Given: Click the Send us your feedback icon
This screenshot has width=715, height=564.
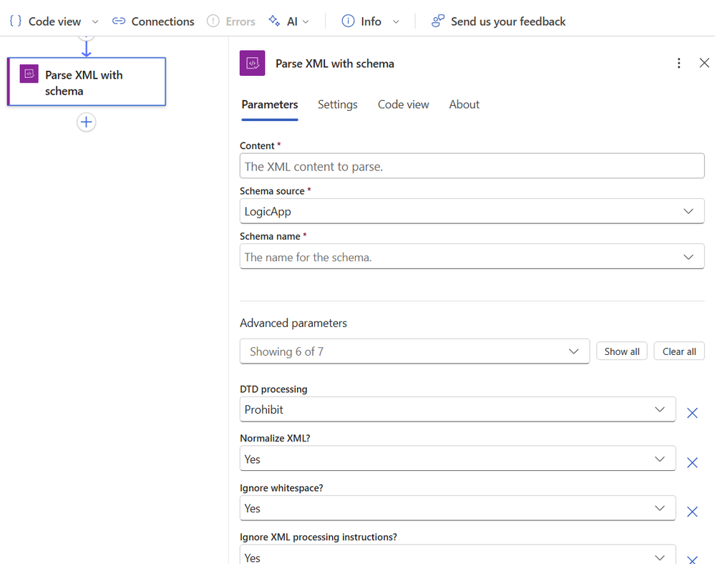Looking at the screenshot, I should [x=438, y=21].
